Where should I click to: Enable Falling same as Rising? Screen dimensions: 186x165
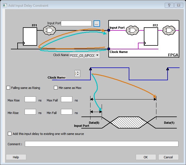click(8, 88)
